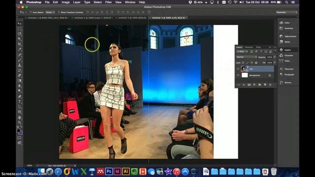This screenshot has height=177, width=315.
Task: Select the Quick Selection tool
Action: 20,39
